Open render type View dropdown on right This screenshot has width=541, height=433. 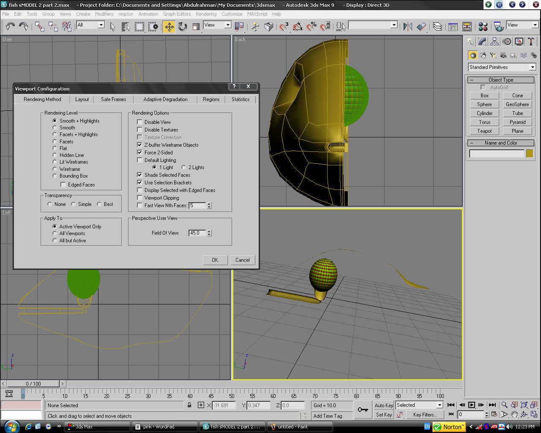[x=522, y=25]
